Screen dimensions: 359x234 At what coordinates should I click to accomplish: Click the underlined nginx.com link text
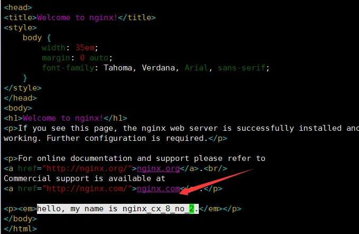click(158, 188)
